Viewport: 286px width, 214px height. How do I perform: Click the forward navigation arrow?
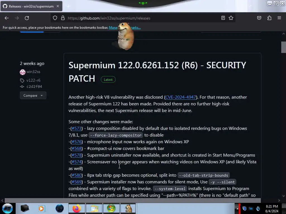point(17,18)
